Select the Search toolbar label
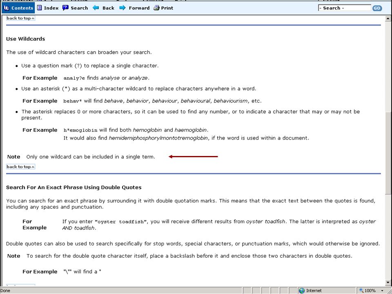Viewport: 392px width, 294px height. point(79,8)
